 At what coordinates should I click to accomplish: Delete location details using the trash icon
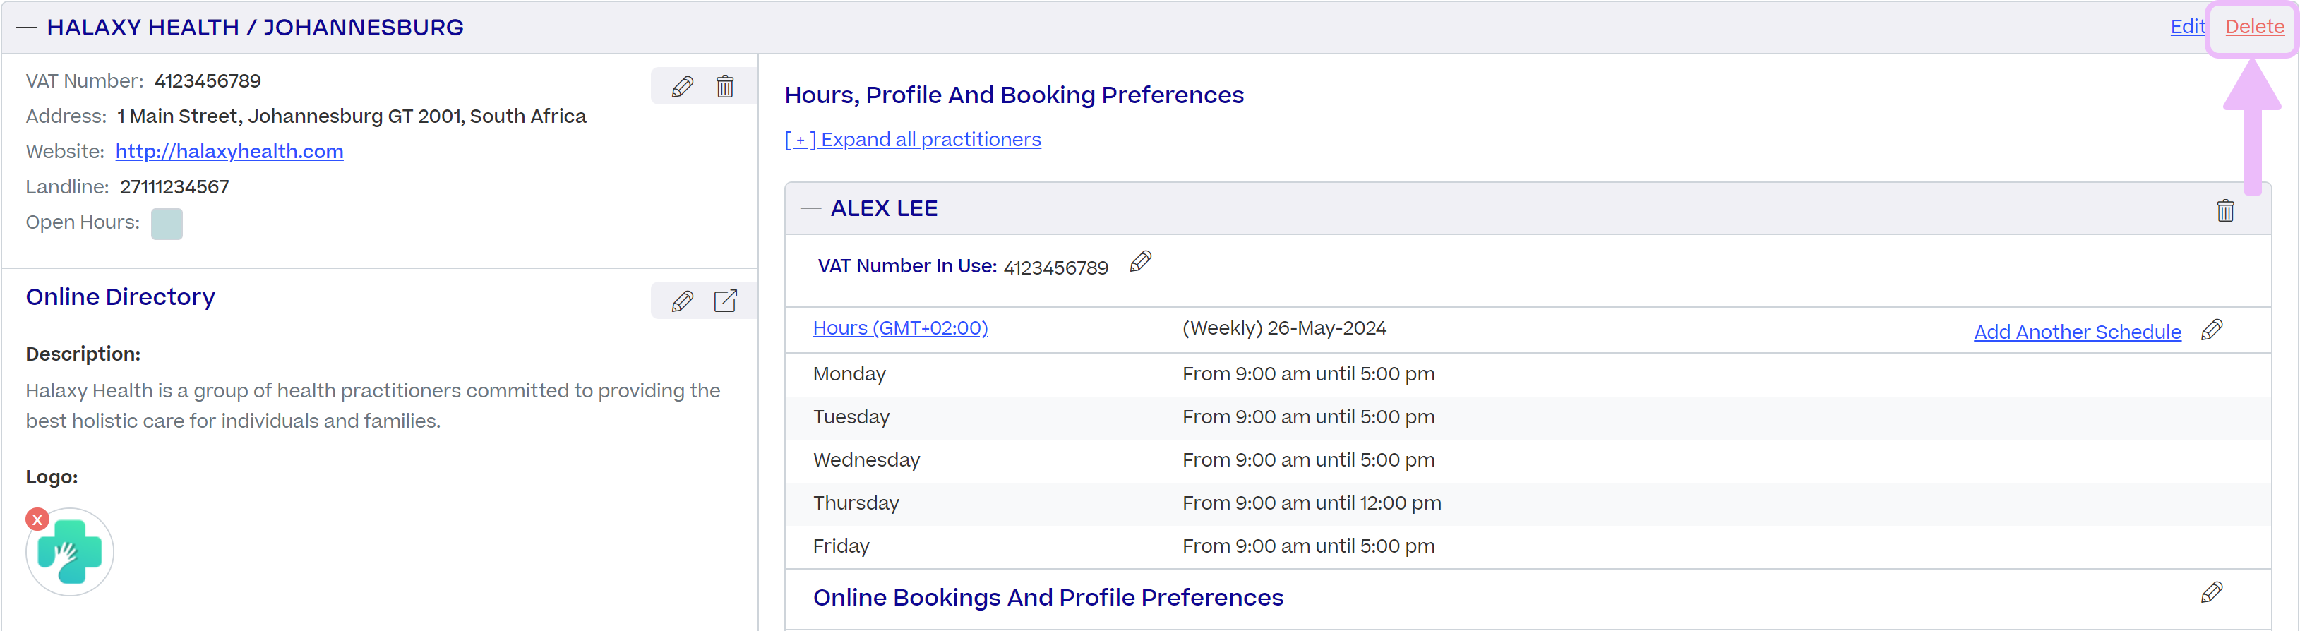click(x=725, y=87)
